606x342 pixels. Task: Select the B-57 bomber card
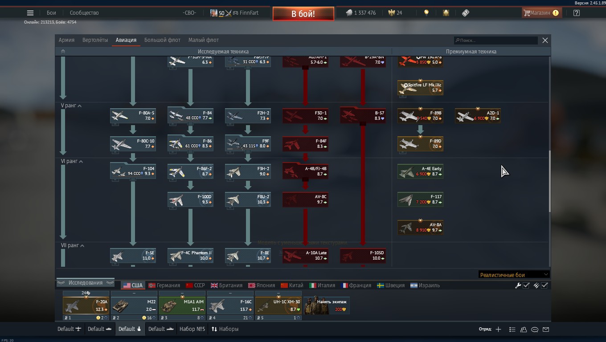363,115
